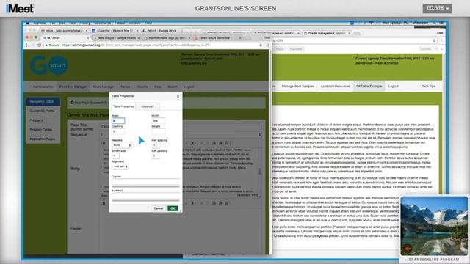
Task: Click the body editor vertical scrollbar
Action: [x=260, y=171]
